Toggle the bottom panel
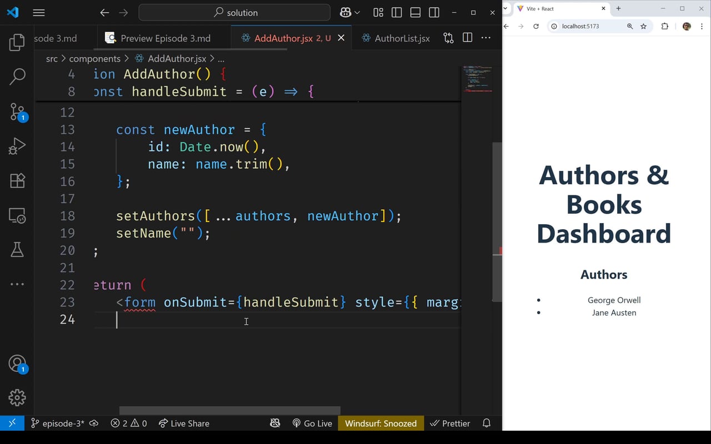Screen dimensions: 711x444 (x=415, y=12)
